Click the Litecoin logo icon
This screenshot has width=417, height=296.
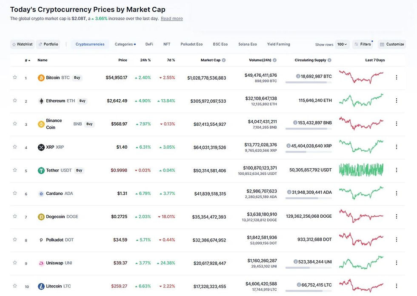(x=41, y=286)
